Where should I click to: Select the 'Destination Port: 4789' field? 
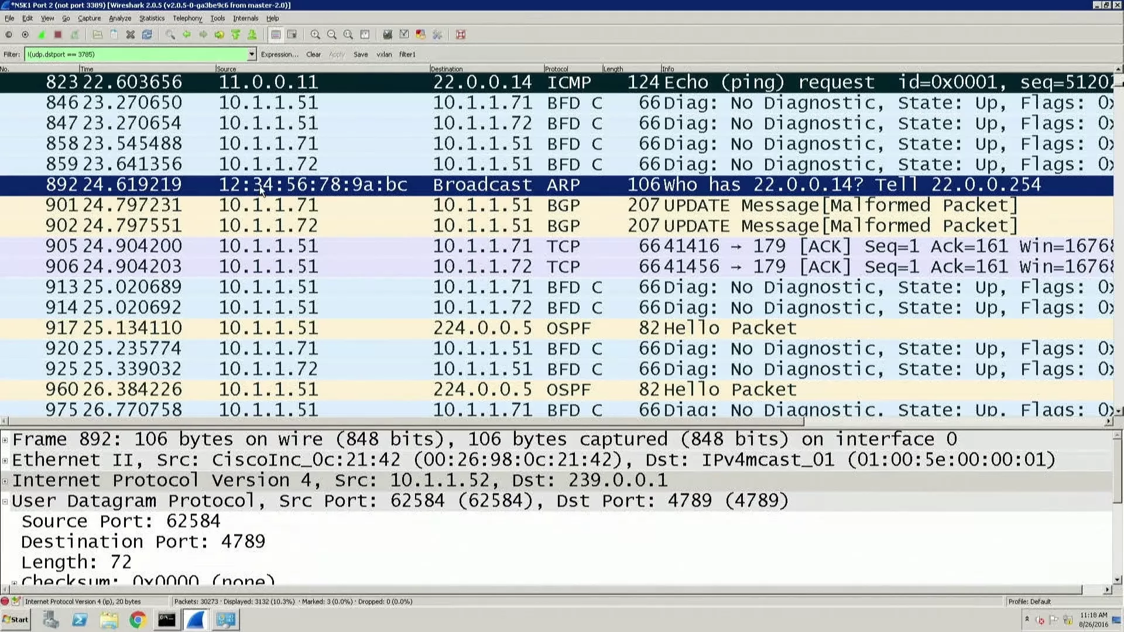(143, 542)
